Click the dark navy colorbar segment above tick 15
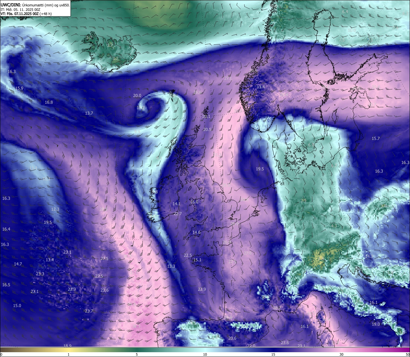410x357 pixels. tap(273, 350)
